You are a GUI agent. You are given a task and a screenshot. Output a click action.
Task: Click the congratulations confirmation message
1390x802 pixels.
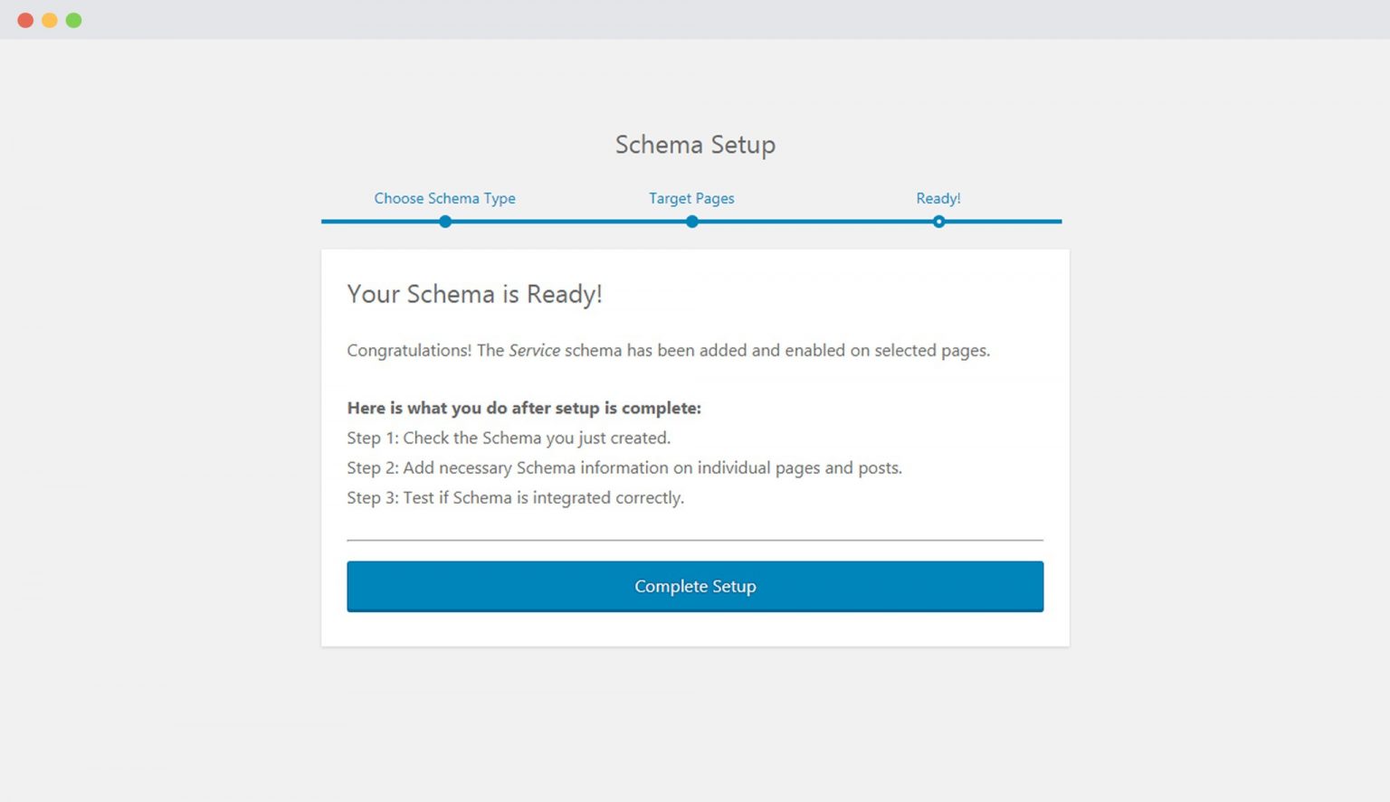[x=669, y=350]
